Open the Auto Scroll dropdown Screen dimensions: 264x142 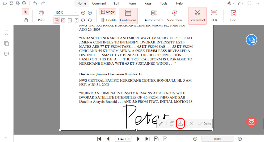click(x=154, y=16)
